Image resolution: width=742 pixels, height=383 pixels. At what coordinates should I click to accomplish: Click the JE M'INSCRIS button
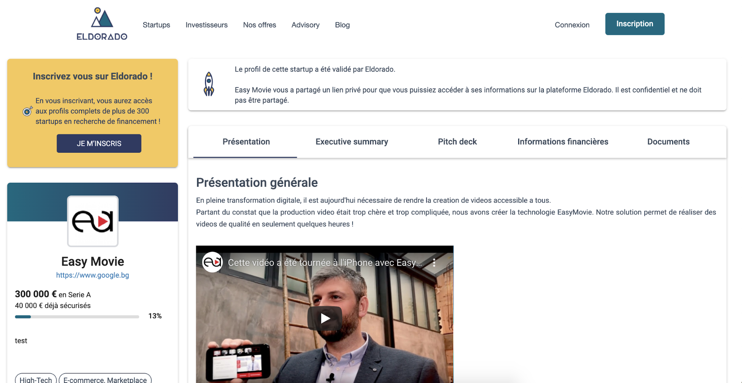[99, 143]
